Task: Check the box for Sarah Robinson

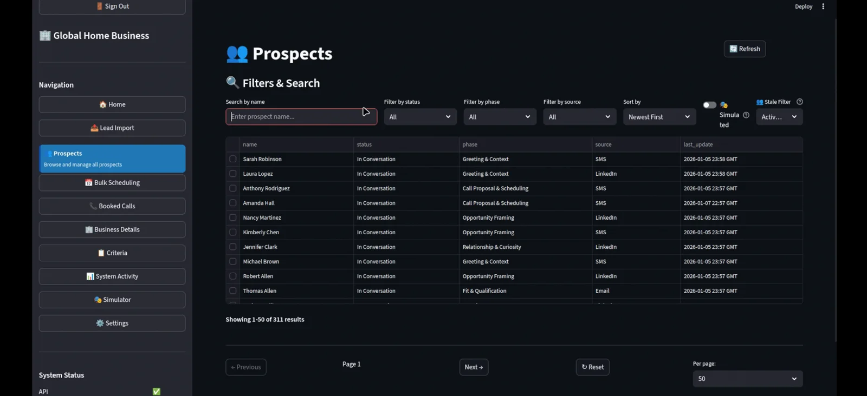Action: click(x=233, y=159)
